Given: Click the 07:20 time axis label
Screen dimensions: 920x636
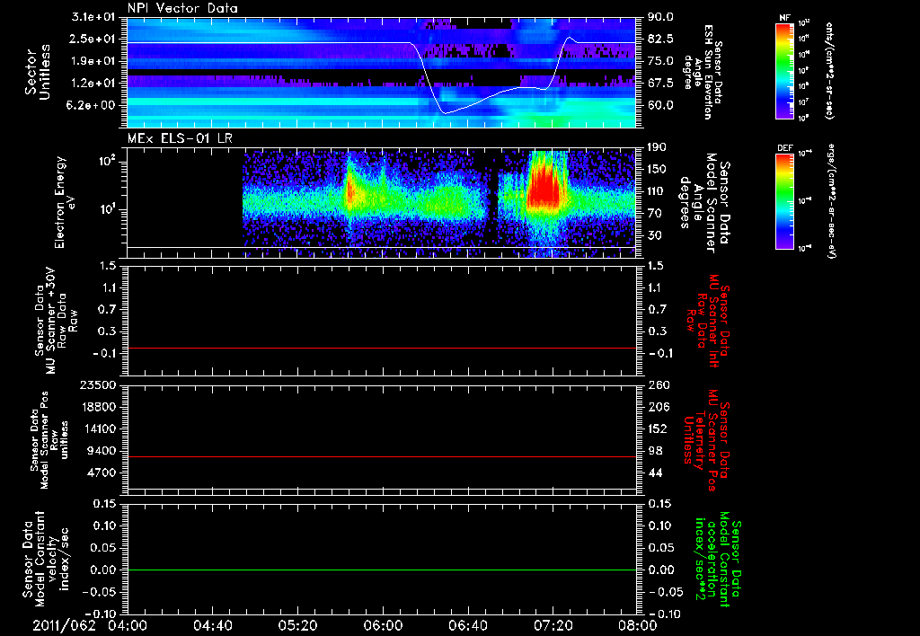Looking at the screenshot, I should [553, 625].
